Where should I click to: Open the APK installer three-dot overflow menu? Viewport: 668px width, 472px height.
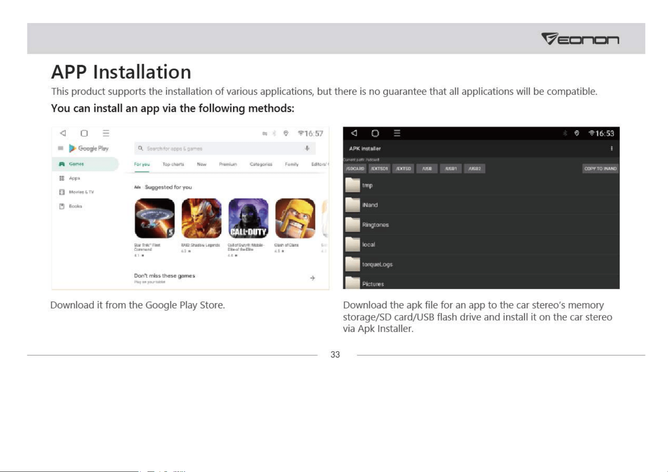(x=612, y=148)
